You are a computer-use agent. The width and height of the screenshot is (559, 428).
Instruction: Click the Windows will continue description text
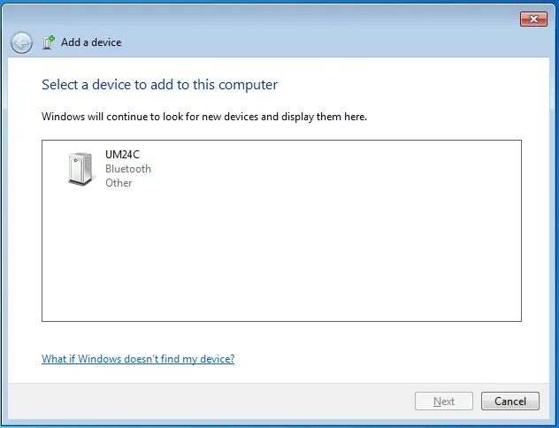click(204, 117)
